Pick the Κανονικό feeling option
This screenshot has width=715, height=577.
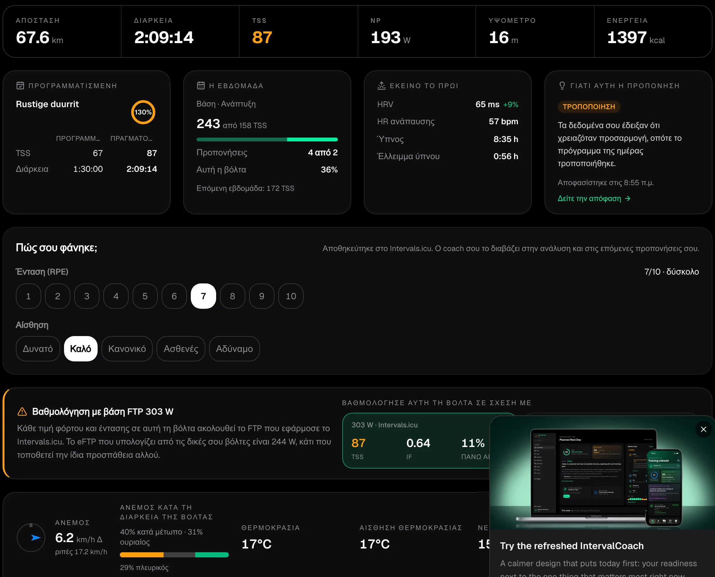coord(127,349)
